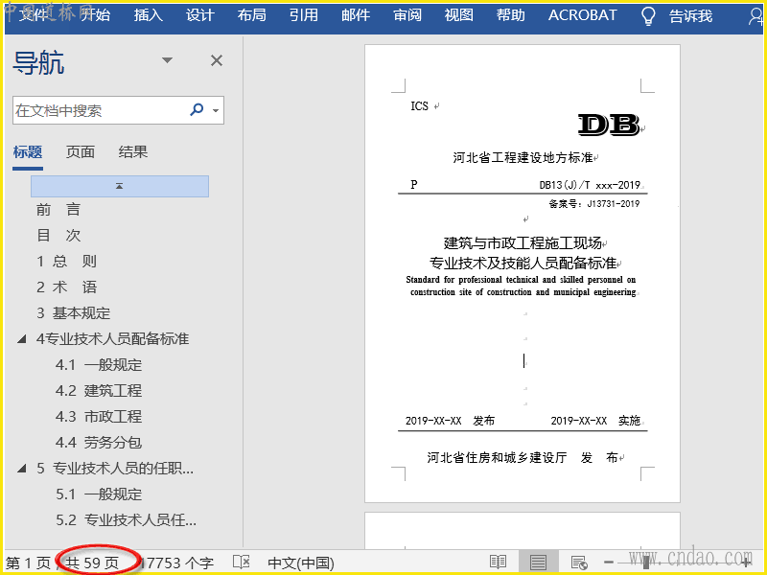Select heading 4专业技术人员配备标准
767x575 pixels.
pos(112,339)
